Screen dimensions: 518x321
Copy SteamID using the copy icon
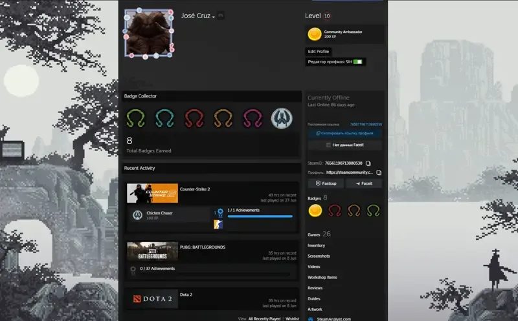(368, 163)
